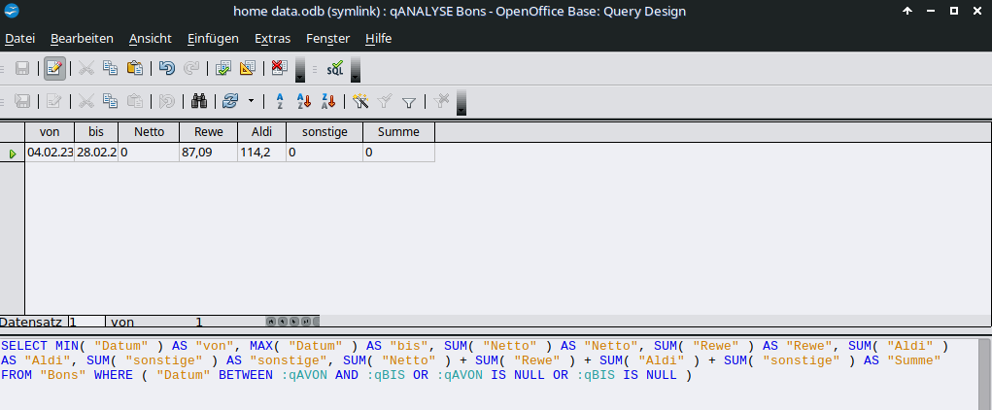992x410 pixels.
Task: Click the AutoFilter wand icon
Action: (360, 101)
